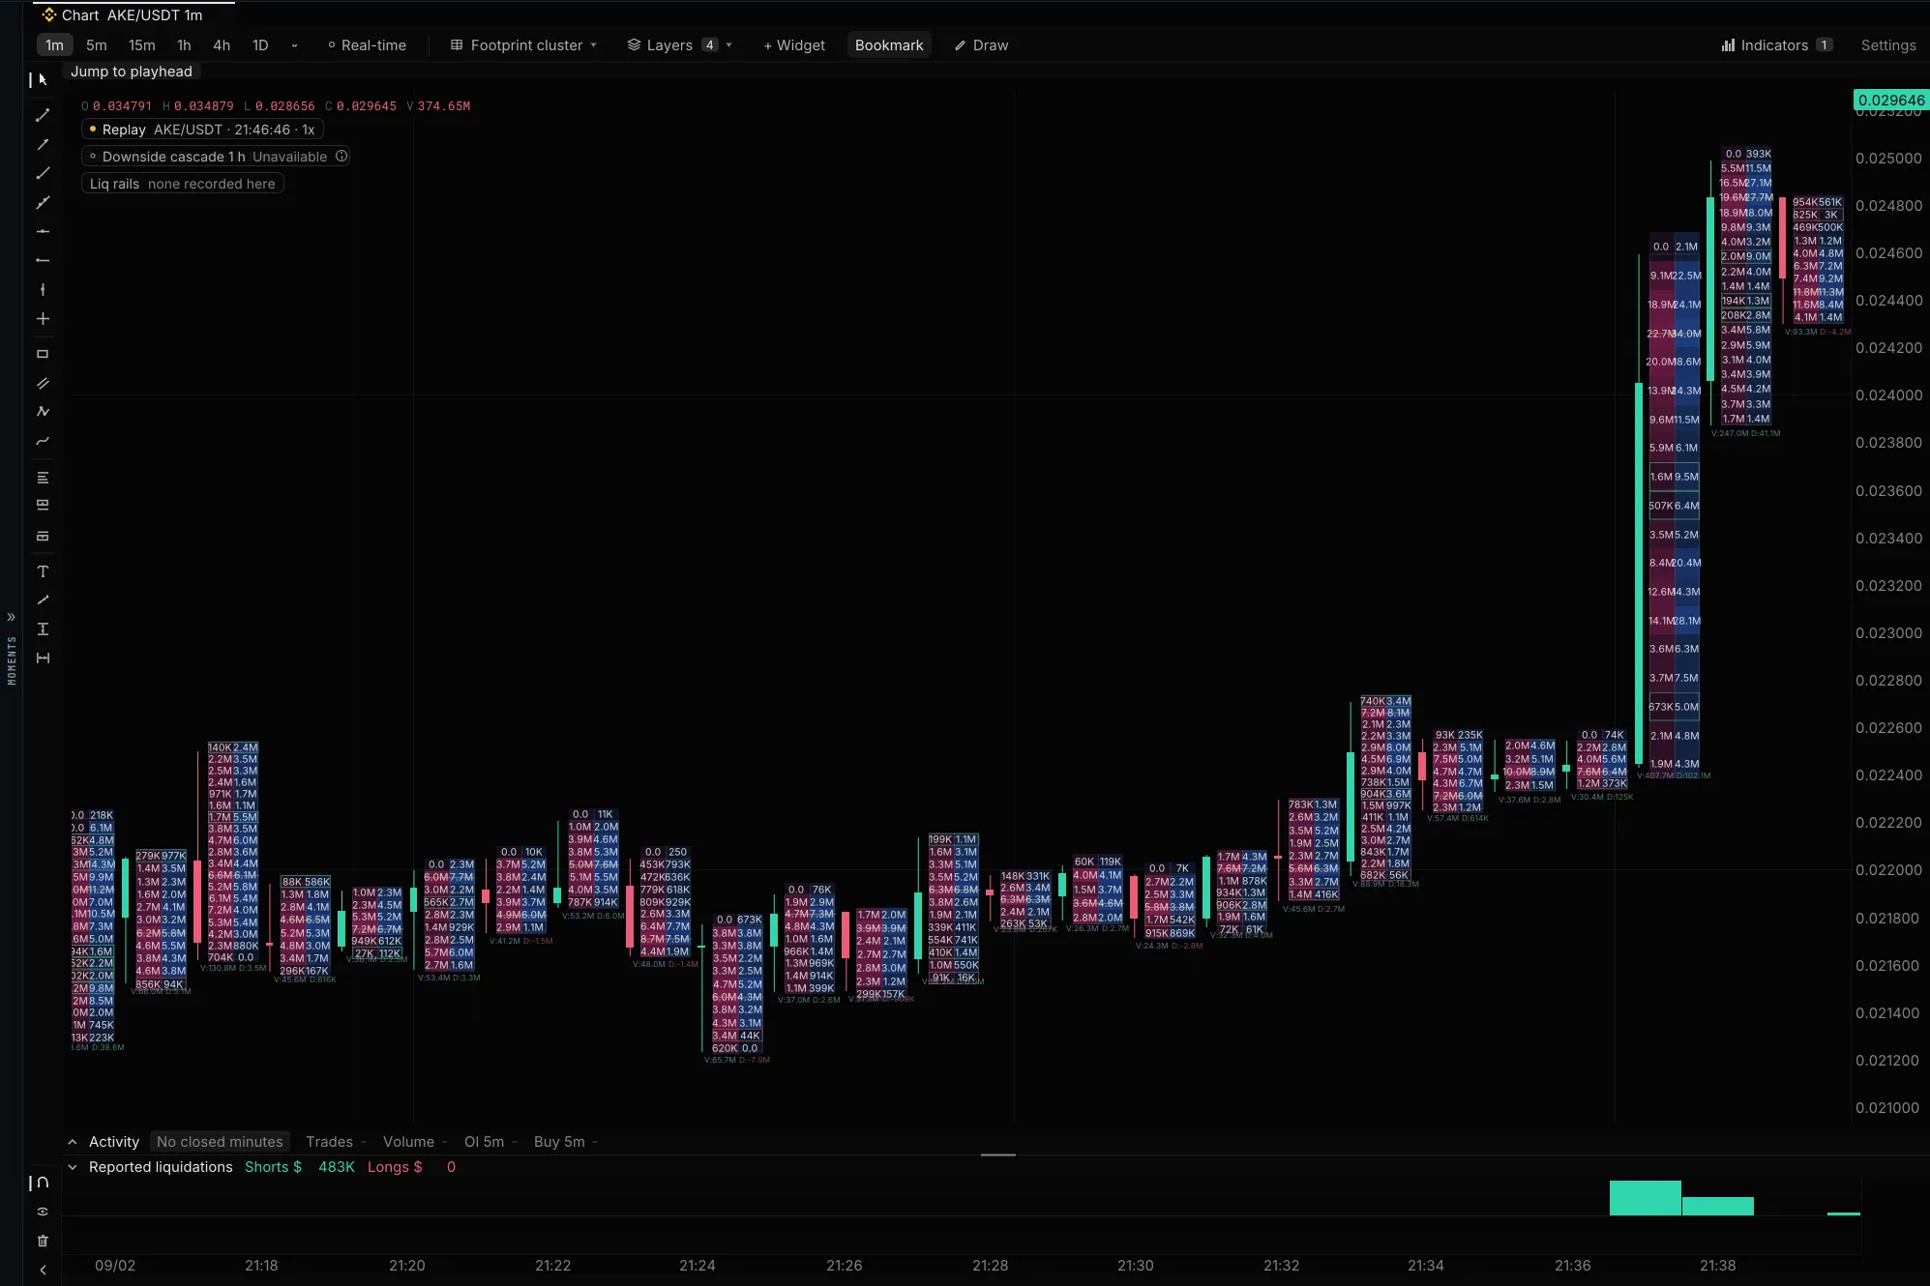This screenshot has height=1286, width=1930.
Task: Click the Replay AKE/USDT status chip
Action: click(202, 130)
